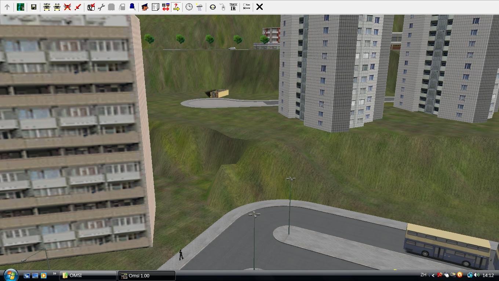Click the red tray icon
The width and height of the screenshot is (499, 281).
440,275
